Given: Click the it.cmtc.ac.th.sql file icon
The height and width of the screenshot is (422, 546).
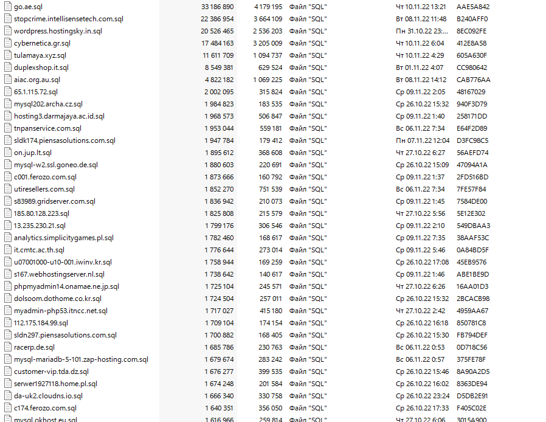Looking at the screenshot, I should (x=8, y=250).
